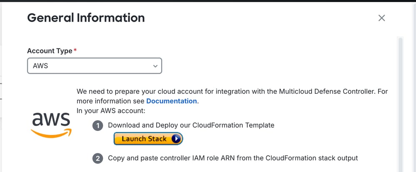Screen dimensions: 416x172
Task: Close the General Information dialog
Action: tap(381, 18)
